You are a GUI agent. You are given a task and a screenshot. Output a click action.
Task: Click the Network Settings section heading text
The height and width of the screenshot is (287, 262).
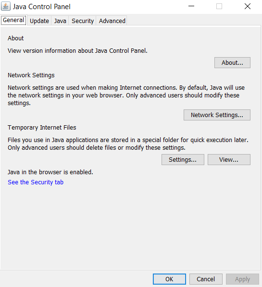31,75
